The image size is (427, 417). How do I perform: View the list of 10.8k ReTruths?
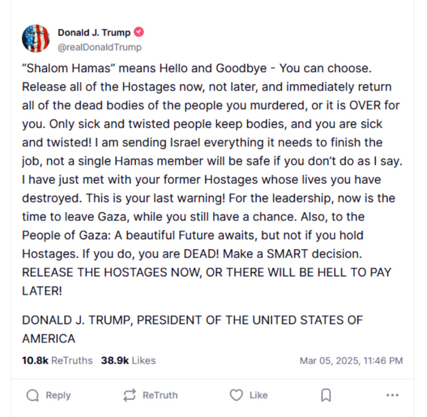click(x=56, y=361)
